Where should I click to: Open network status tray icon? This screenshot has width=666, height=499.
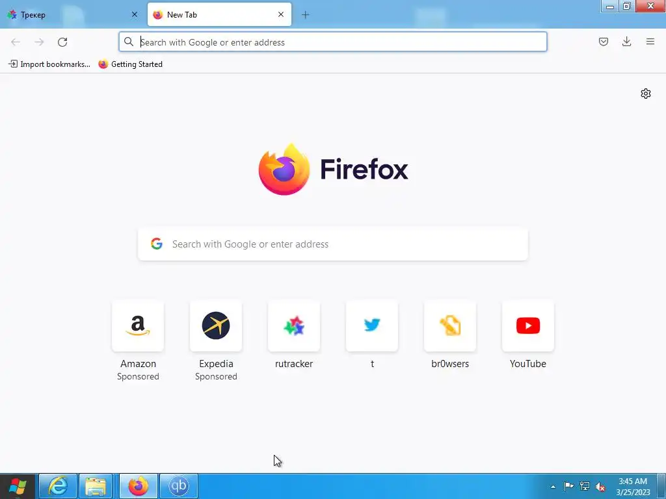pos(585,486)
